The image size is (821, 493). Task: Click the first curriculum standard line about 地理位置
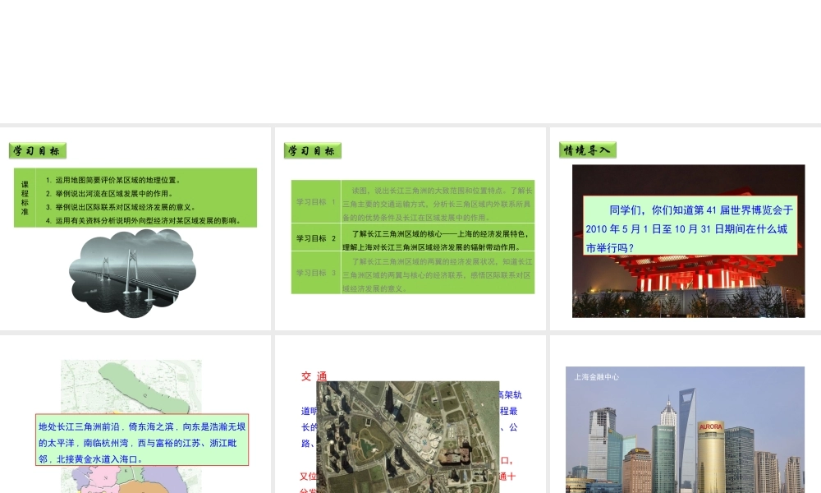pos(113,180)
